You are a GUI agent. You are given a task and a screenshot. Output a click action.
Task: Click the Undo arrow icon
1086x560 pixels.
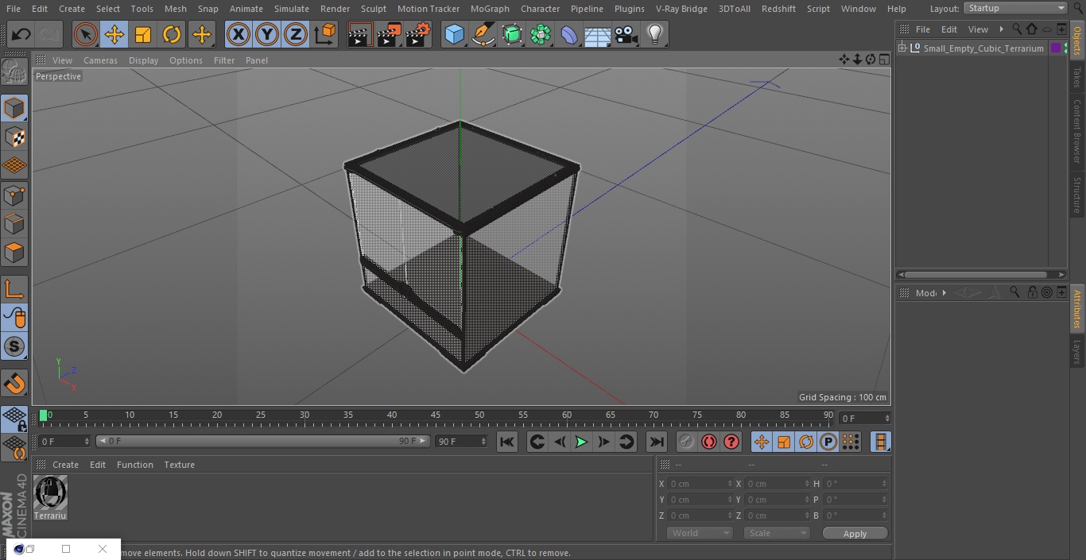tap(21, 34)
